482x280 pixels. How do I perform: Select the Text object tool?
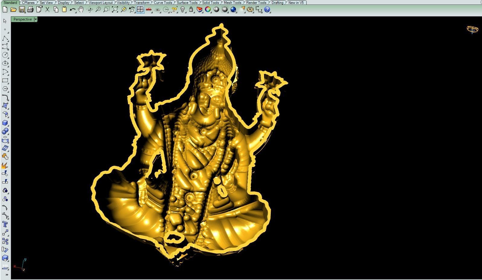[5, 224]
